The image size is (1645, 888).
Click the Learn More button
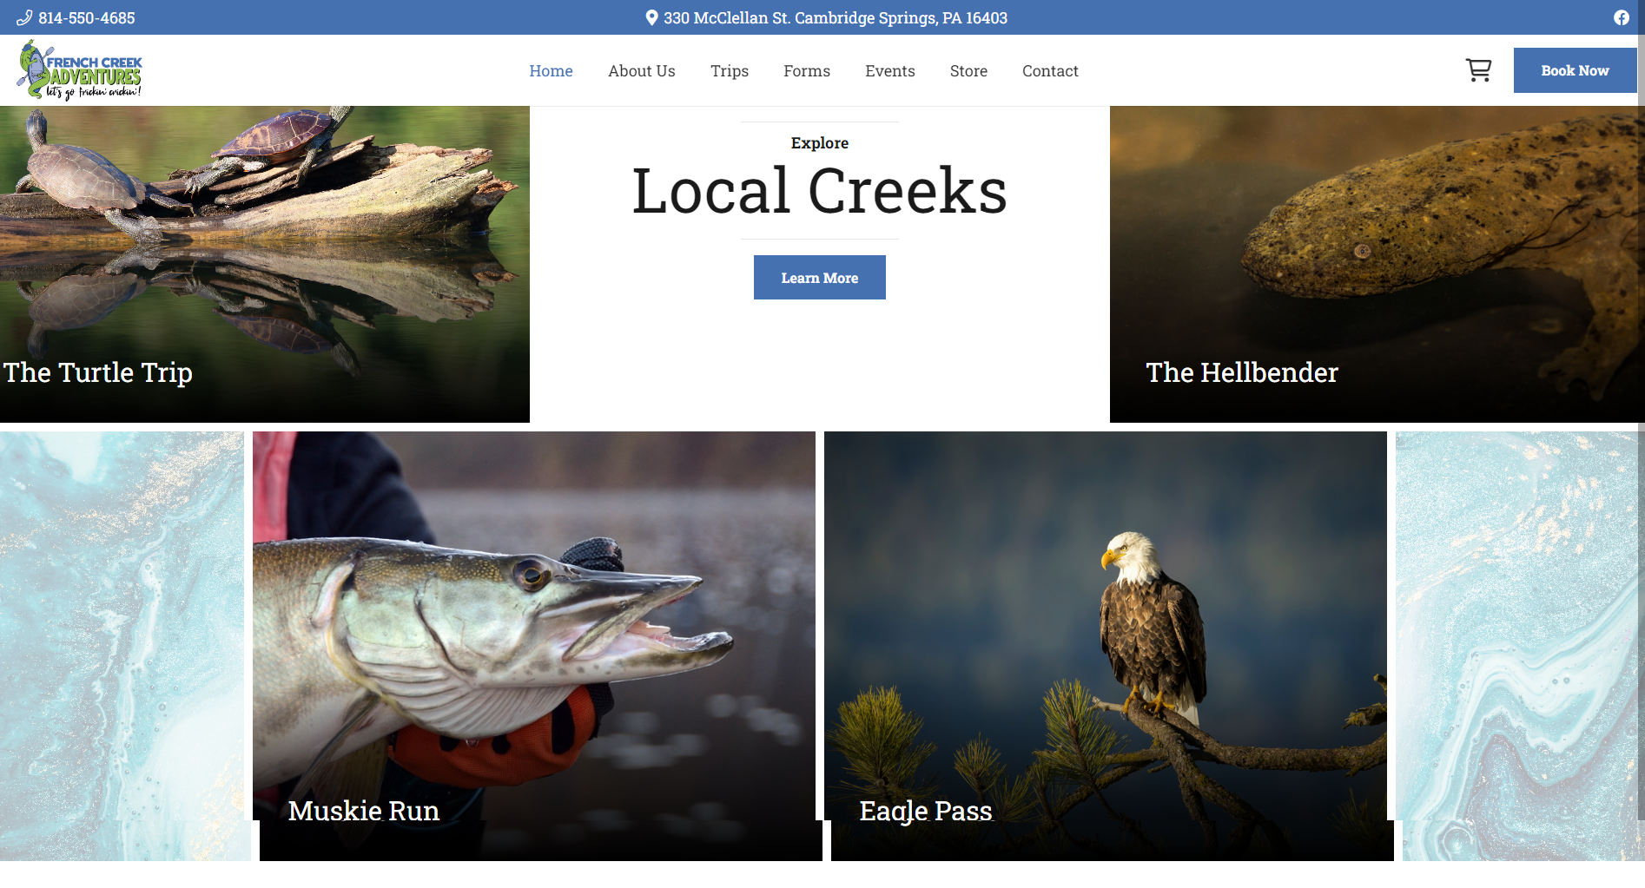819,277
